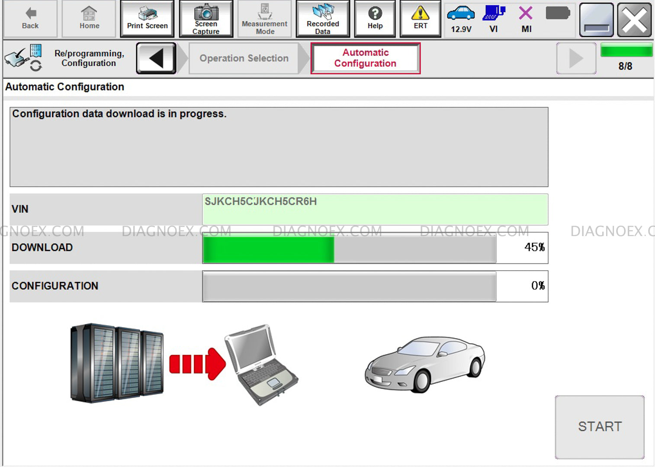Select the Automatic Configuration step

click(365, 58)
